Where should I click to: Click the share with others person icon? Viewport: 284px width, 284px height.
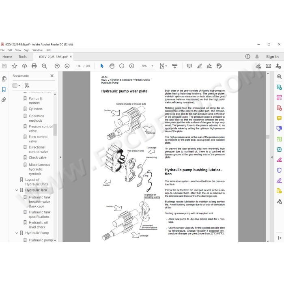point(278,66)
